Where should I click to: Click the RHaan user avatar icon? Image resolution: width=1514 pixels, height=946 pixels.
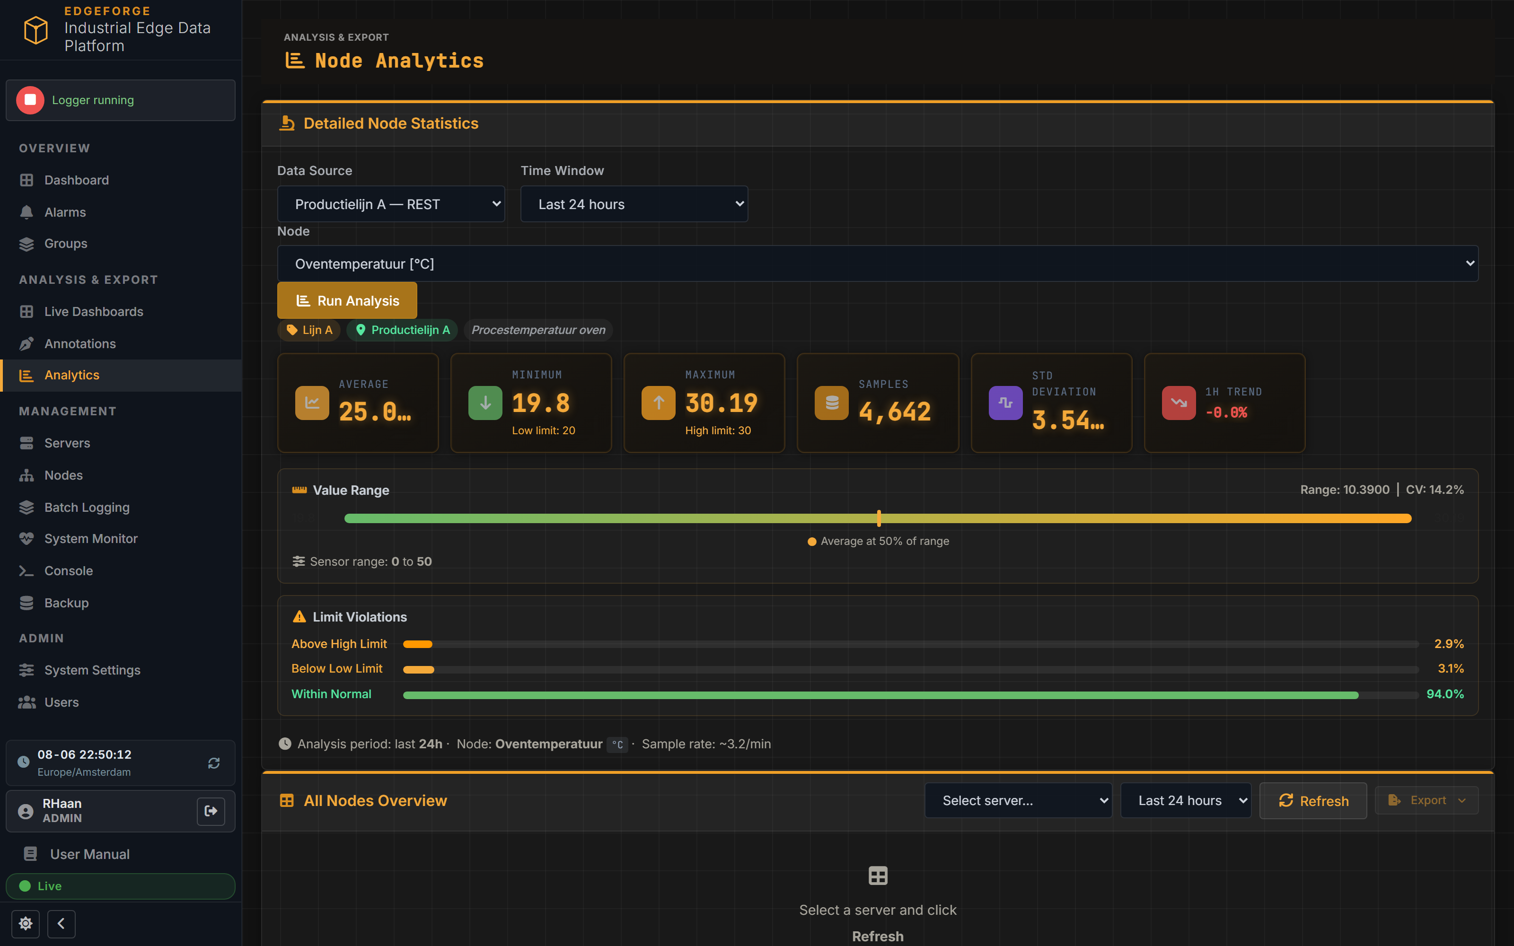coord(26,812)
